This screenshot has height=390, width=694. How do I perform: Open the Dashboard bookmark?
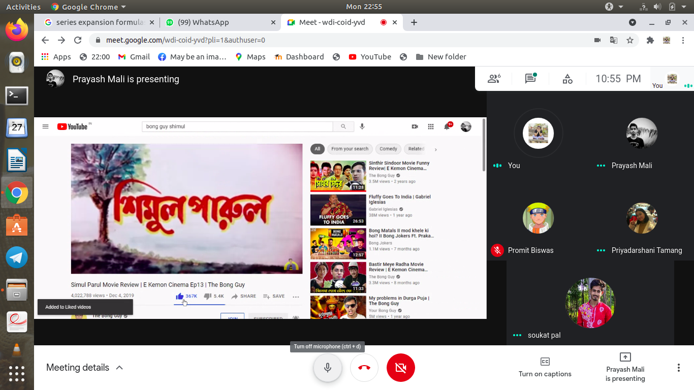(x=299, y=57)
